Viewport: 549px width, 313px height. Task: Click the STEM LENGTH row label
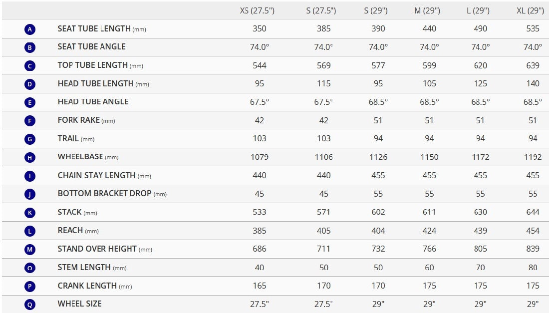92,268
